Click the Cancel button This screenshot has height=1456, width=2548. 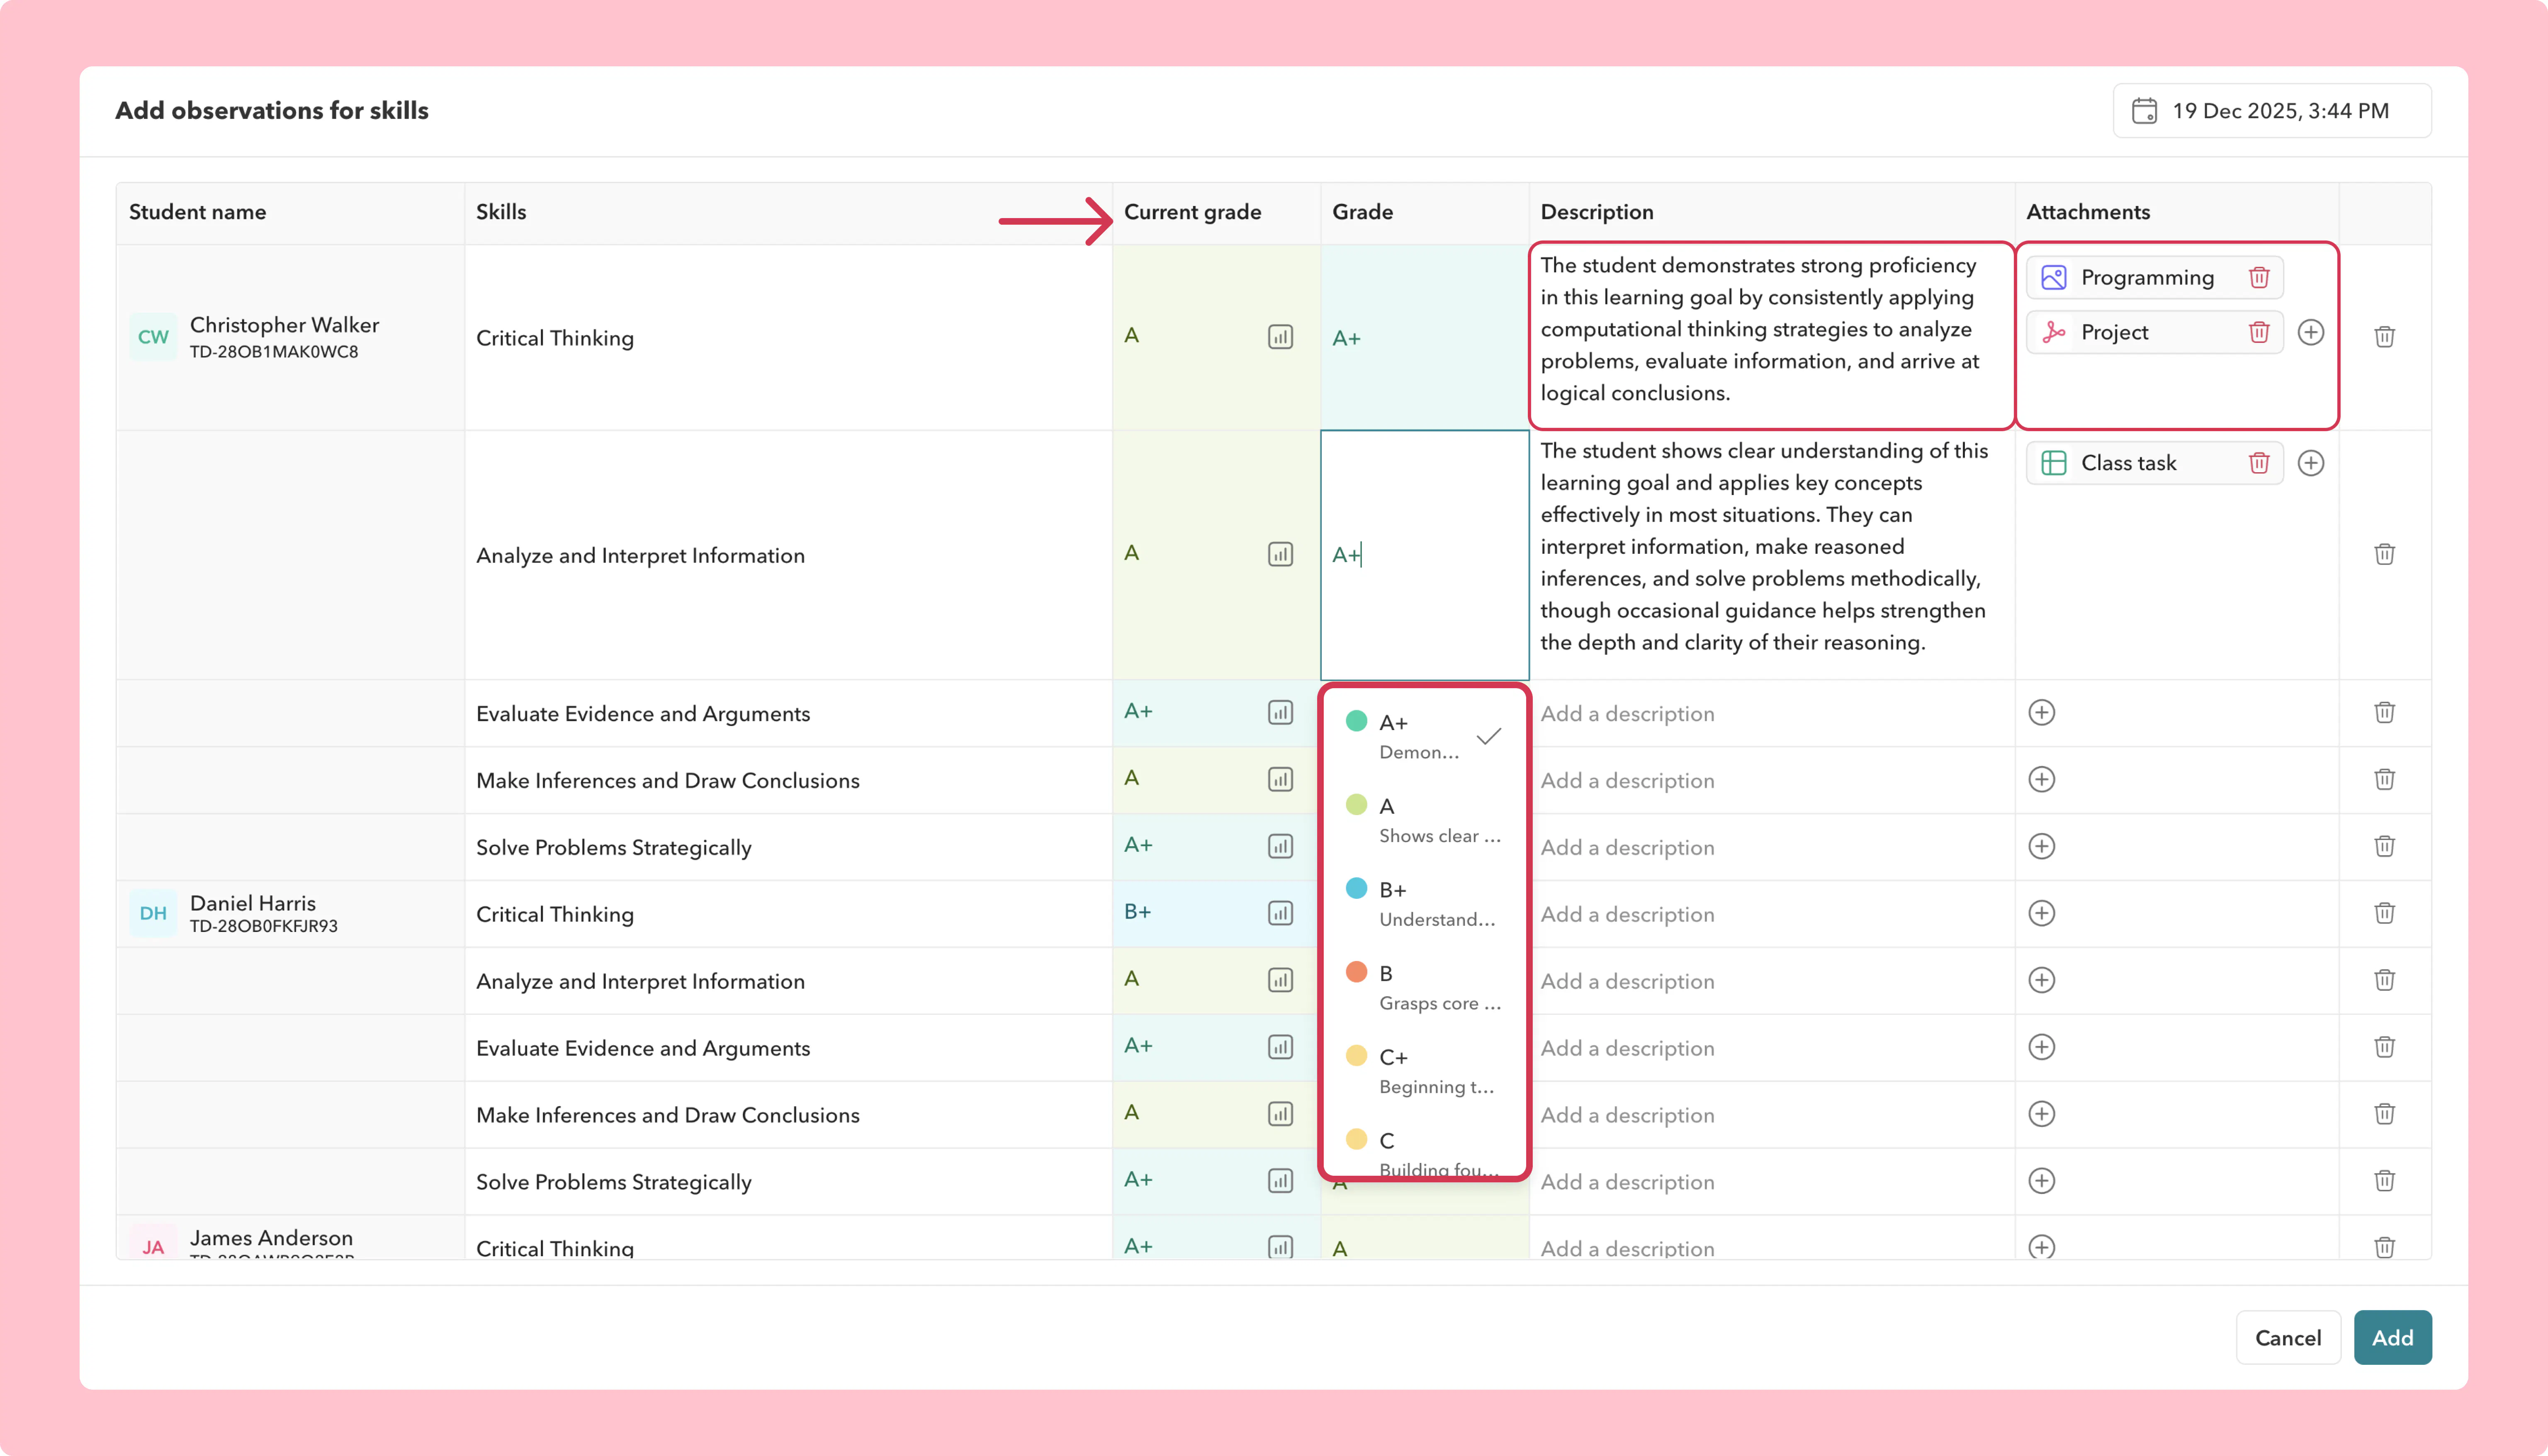click(x=2288, y=1338)
